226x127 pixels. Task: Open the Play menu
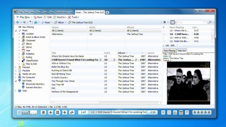[x=38, y=12]
